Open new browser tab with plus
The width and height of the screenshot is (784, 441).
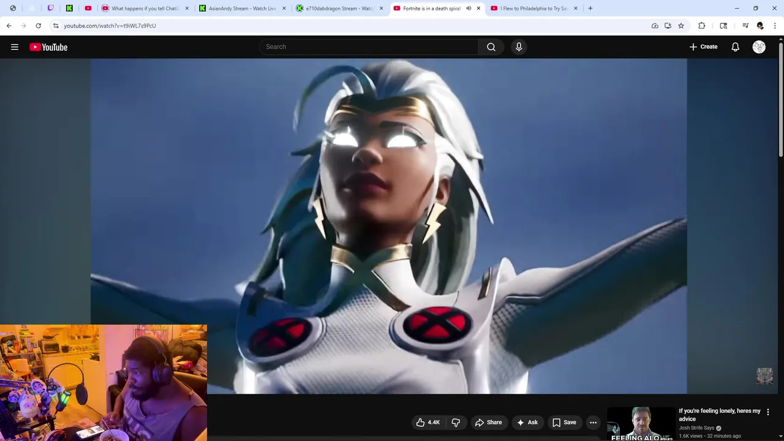coord(590,9)
